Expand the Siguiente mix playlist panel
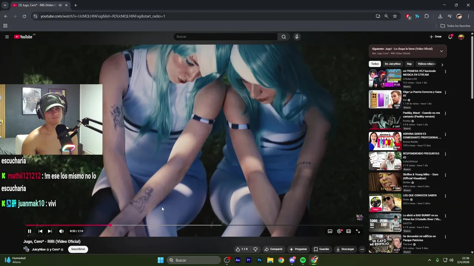The width and height of the screenshot is (474, 266). point(441,51)
